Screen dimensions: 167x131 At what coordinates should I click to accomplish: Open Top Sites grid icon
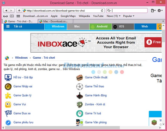click(x=18, y=16)
